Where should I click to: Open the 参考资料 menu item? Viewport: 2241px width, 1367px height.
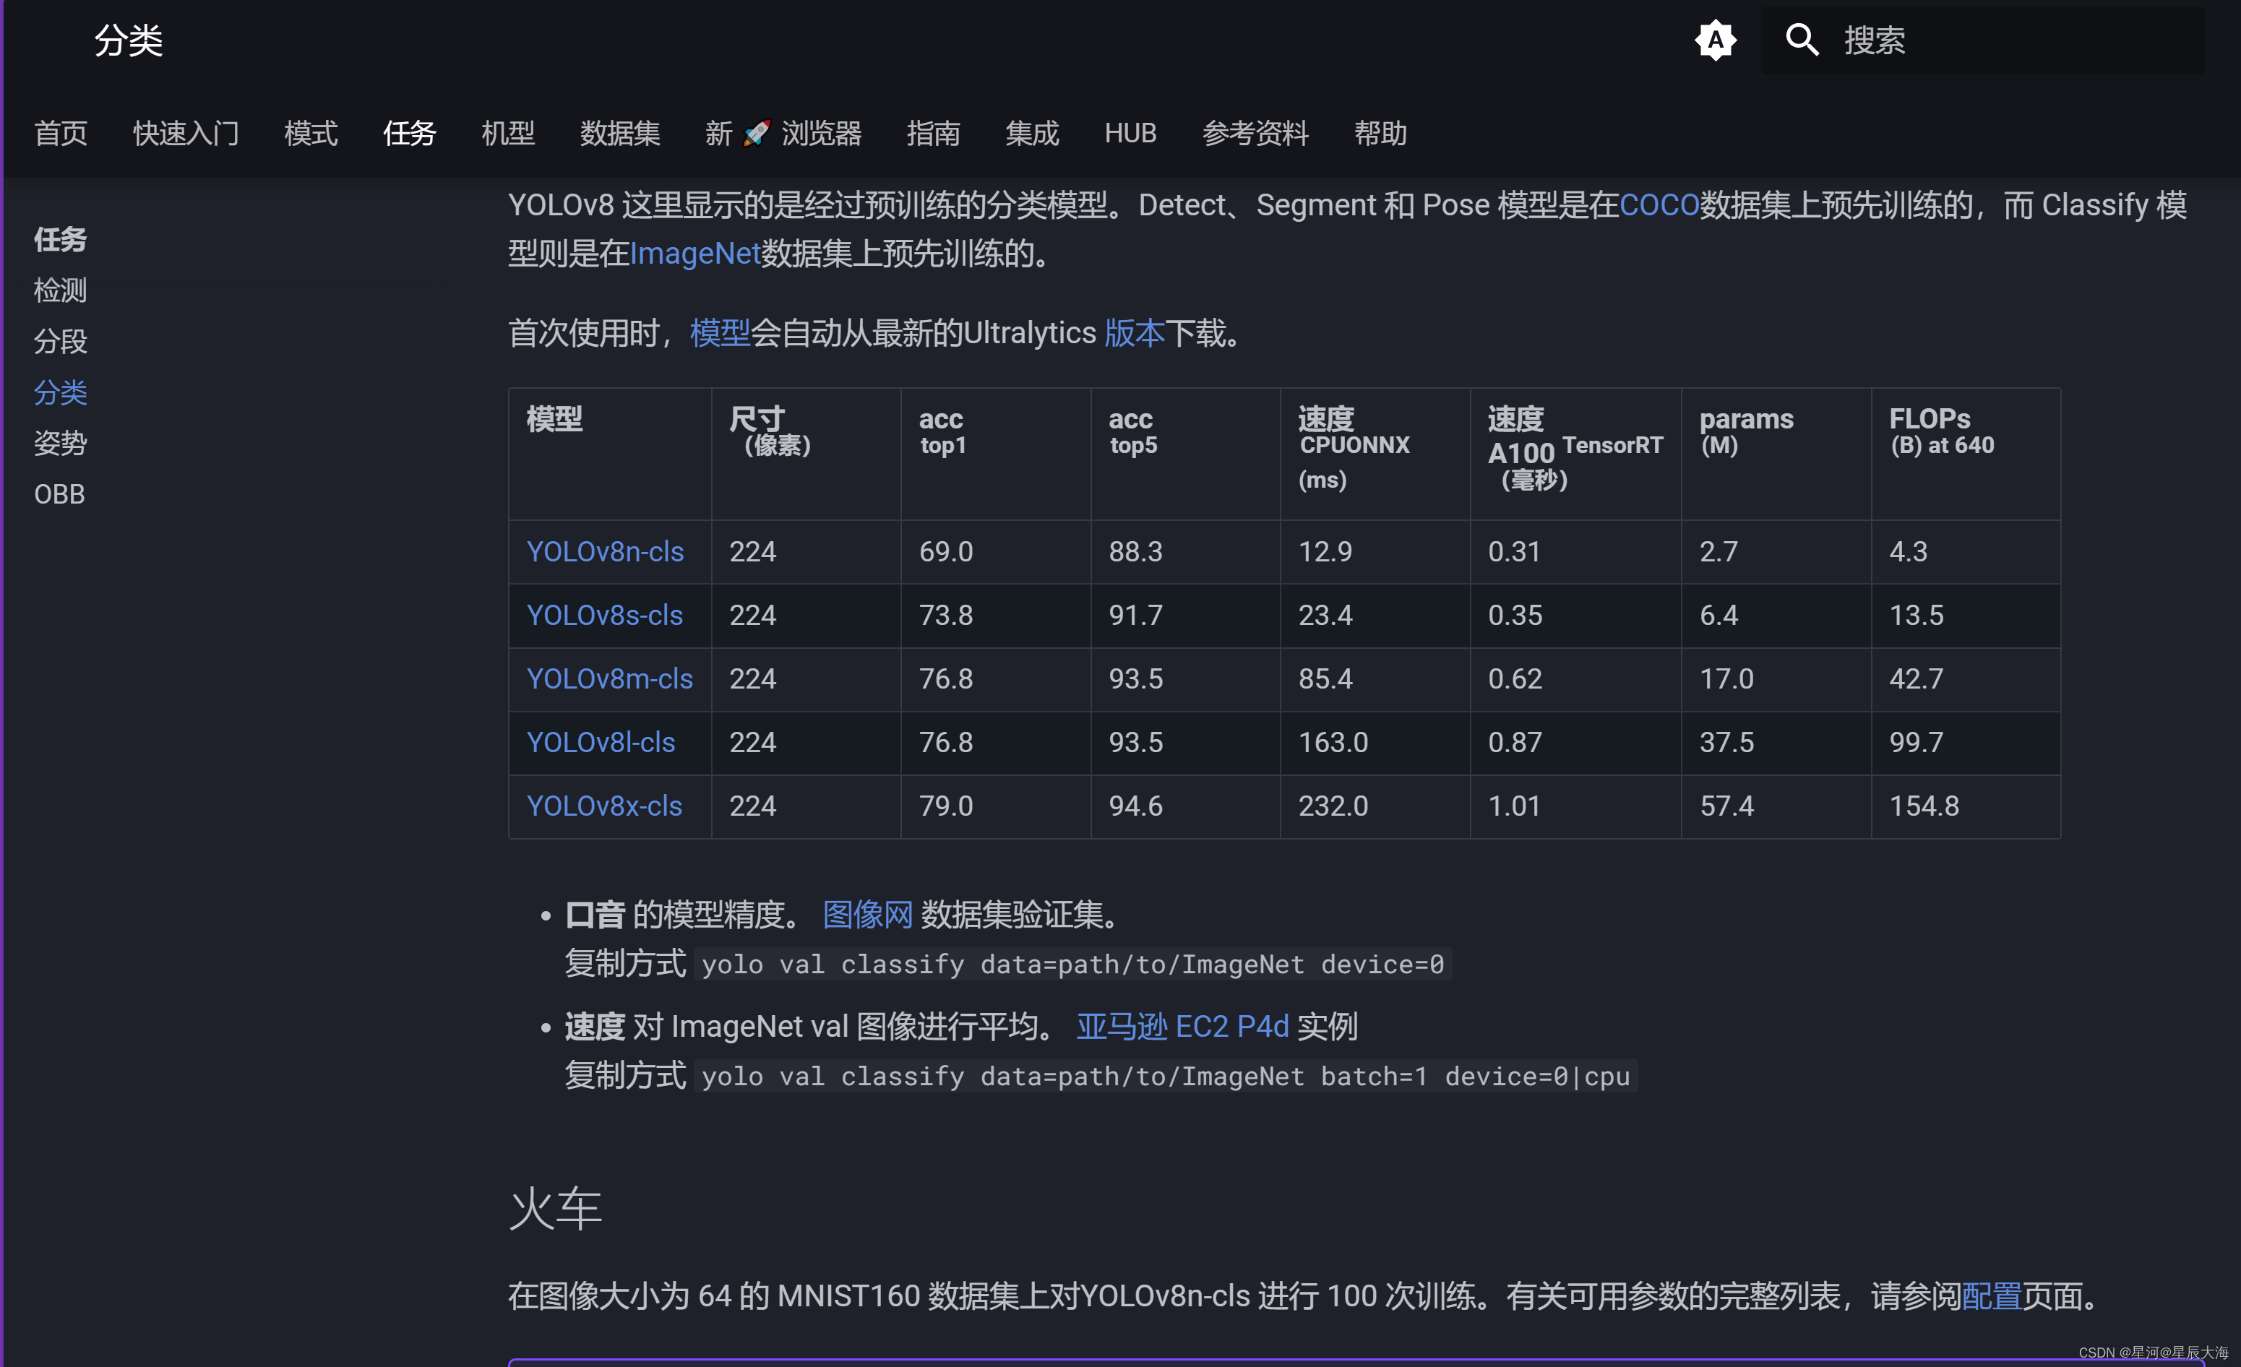coord(1255,133)
